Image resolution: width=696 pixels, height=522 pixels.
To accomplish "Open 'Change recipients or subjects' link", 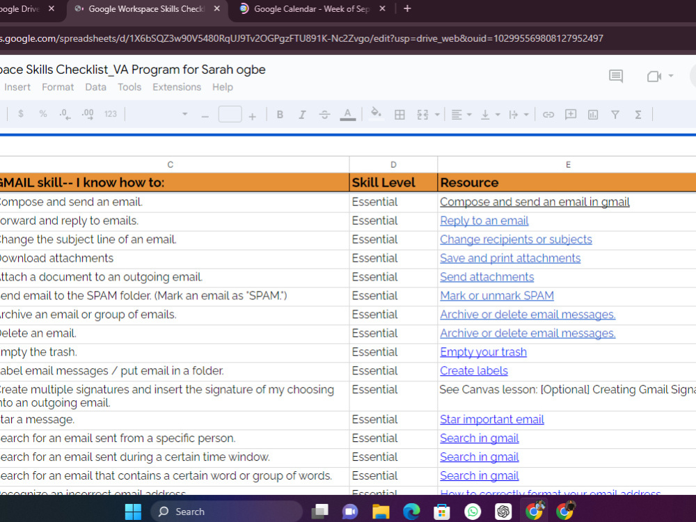I will coord(516,239).
